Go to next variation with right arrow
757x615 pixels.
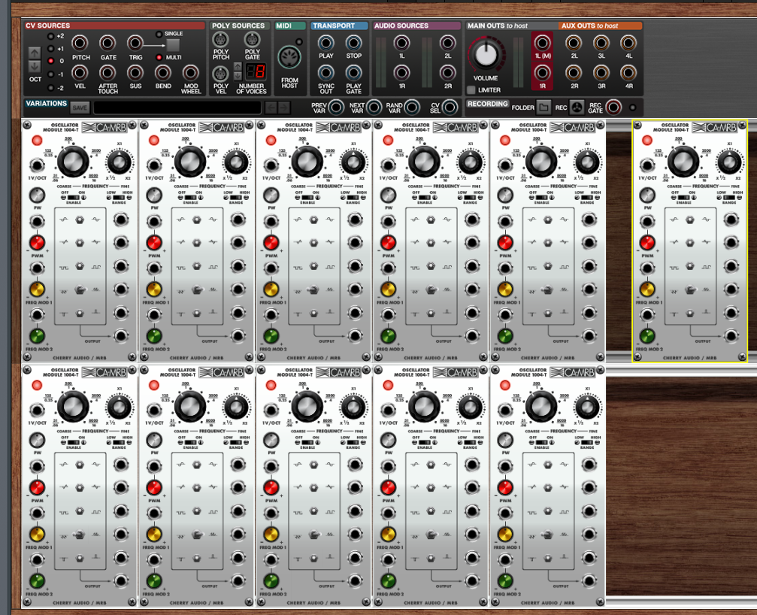284,108
